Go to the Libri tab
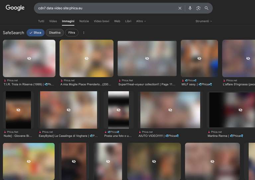255x180 pixels. [x=128, y=21]
